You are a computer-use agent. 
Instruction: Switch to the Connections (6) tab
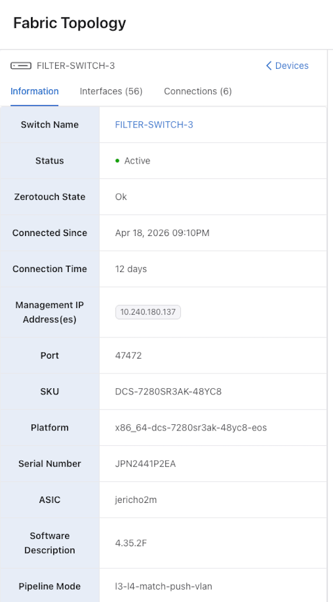[x=198, y=92]
